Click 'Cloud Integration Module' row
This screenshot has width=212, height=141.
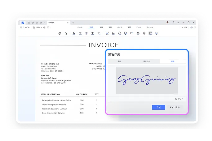pyautogui.click(x=54, y=105)
